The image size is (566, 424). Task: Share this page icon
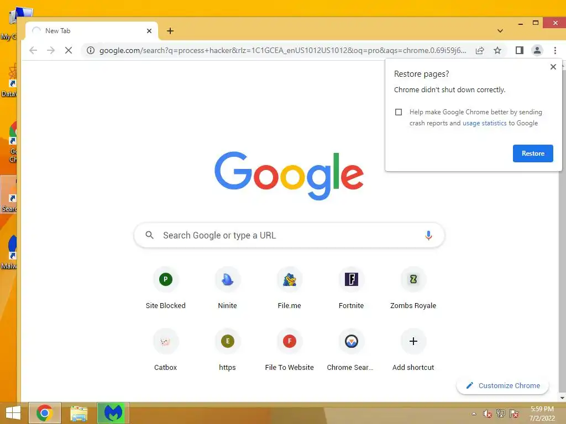tap(480, 50)
